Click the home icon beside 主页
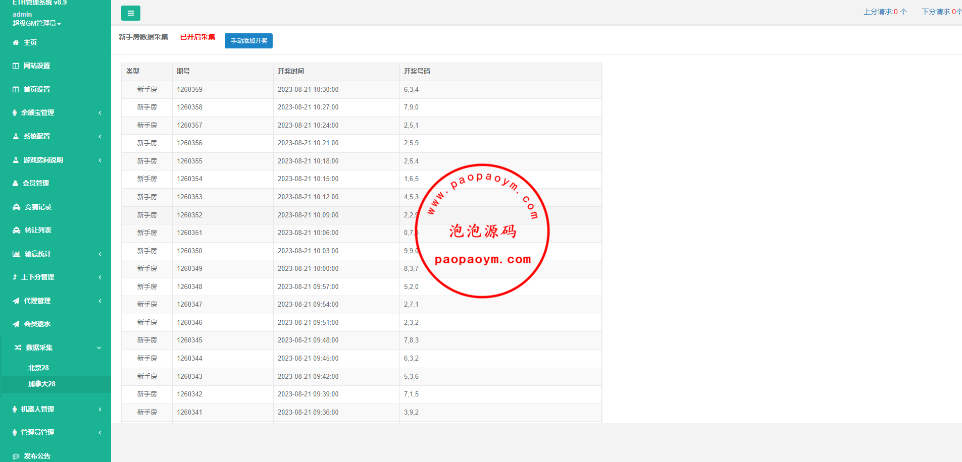 (16, 43)
